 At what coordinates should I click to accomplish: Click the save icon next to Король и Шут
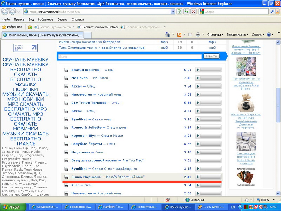(x=66, y=136)
